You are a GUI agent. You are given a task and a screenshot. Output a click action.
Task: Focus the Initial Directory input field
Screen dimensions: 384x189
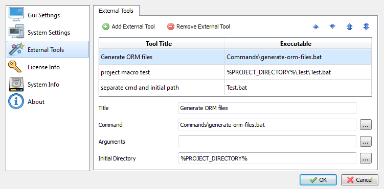[x=267, y=158]
